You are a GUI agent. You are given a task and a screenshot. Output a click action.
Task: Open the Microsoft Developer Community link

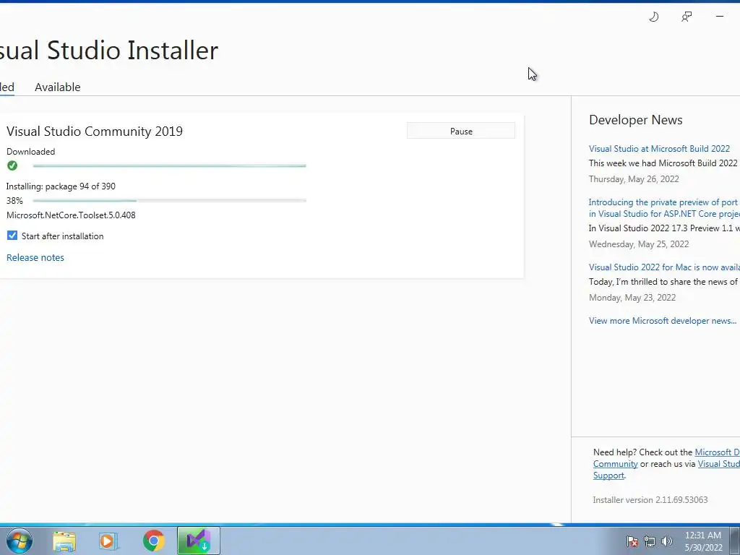point(666,457)
